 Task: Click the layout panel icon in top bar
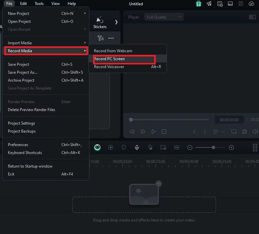230,4
